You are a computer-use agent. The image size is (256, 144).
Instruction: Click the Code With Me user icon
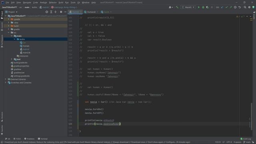(x=171, y=7)
